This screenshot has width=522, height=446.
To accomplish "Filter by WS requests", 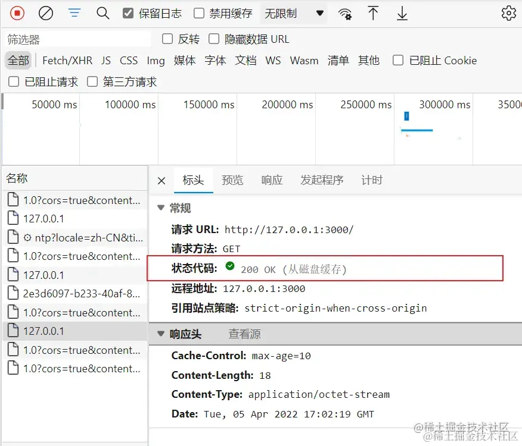I will coord(273,61).
